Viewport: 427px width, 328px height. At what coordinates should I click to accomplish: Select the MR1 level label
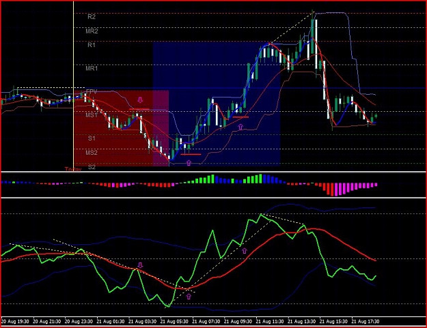pyautogui.click(x=92, y=68)
